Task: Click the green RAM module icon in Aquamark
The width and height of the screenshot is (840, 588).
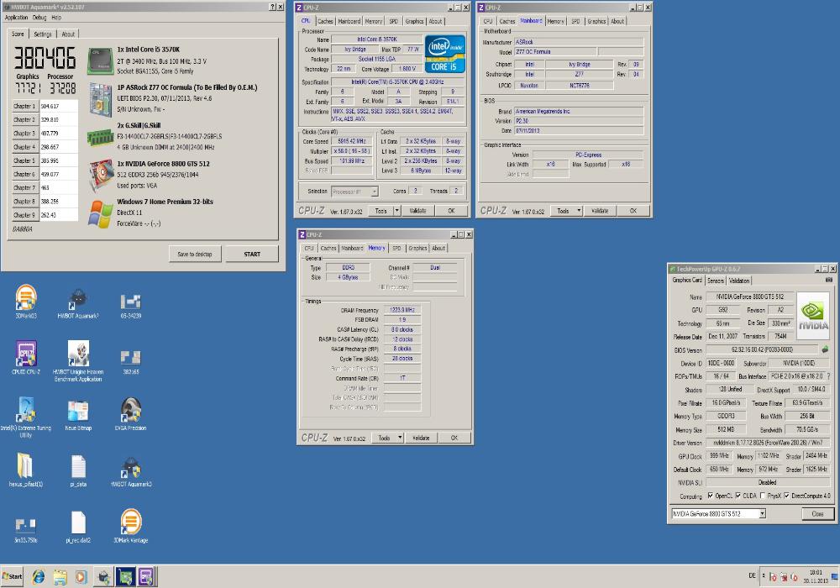Action: click(100, 137)
